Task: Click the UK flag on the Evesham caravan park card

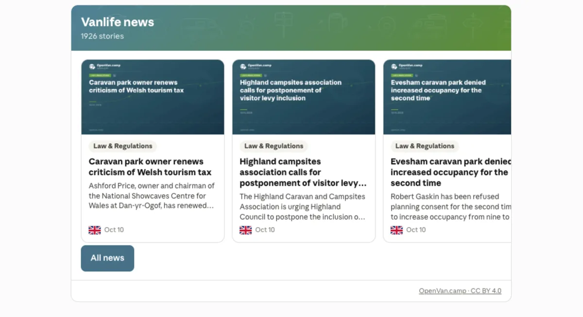Action: pyautogui.click(x=397, y=230)
